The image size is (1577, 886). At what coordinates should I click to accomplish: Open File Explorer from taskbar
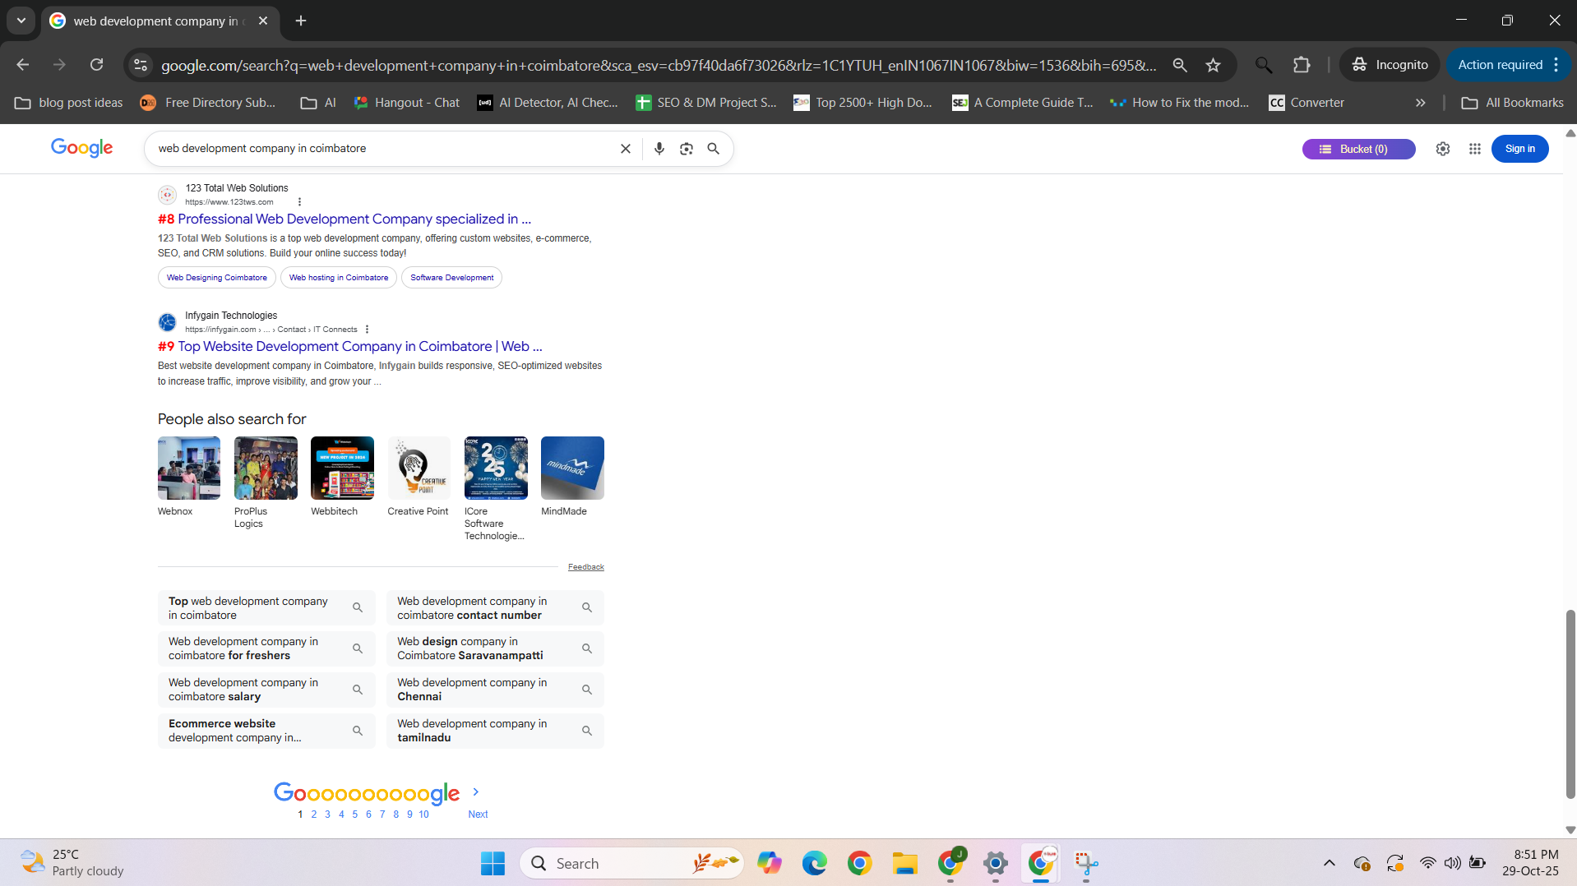pos(904,863)
